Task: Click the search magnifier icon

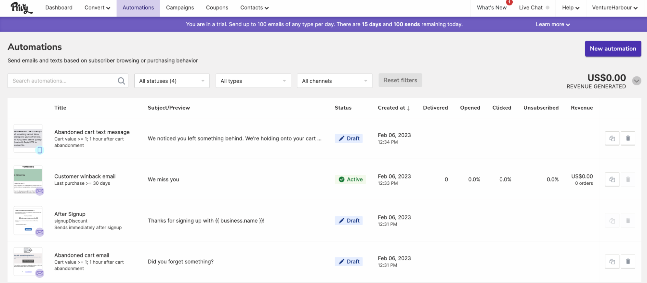Action: (121, 81)
